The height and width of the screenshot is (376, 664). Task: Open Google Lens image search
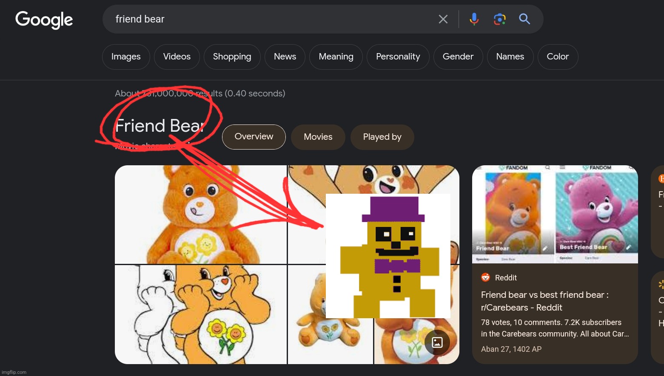(x=499, y=19)
